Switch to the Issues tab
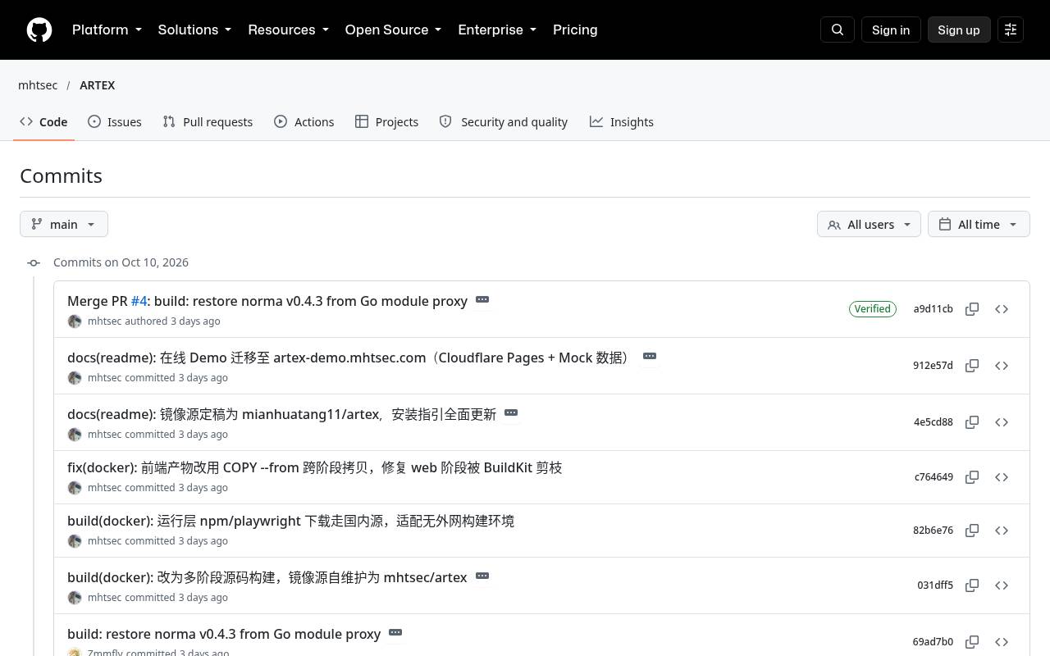Screen dimensions: 1050x656 pyautogui.click(x=115, y=121)
